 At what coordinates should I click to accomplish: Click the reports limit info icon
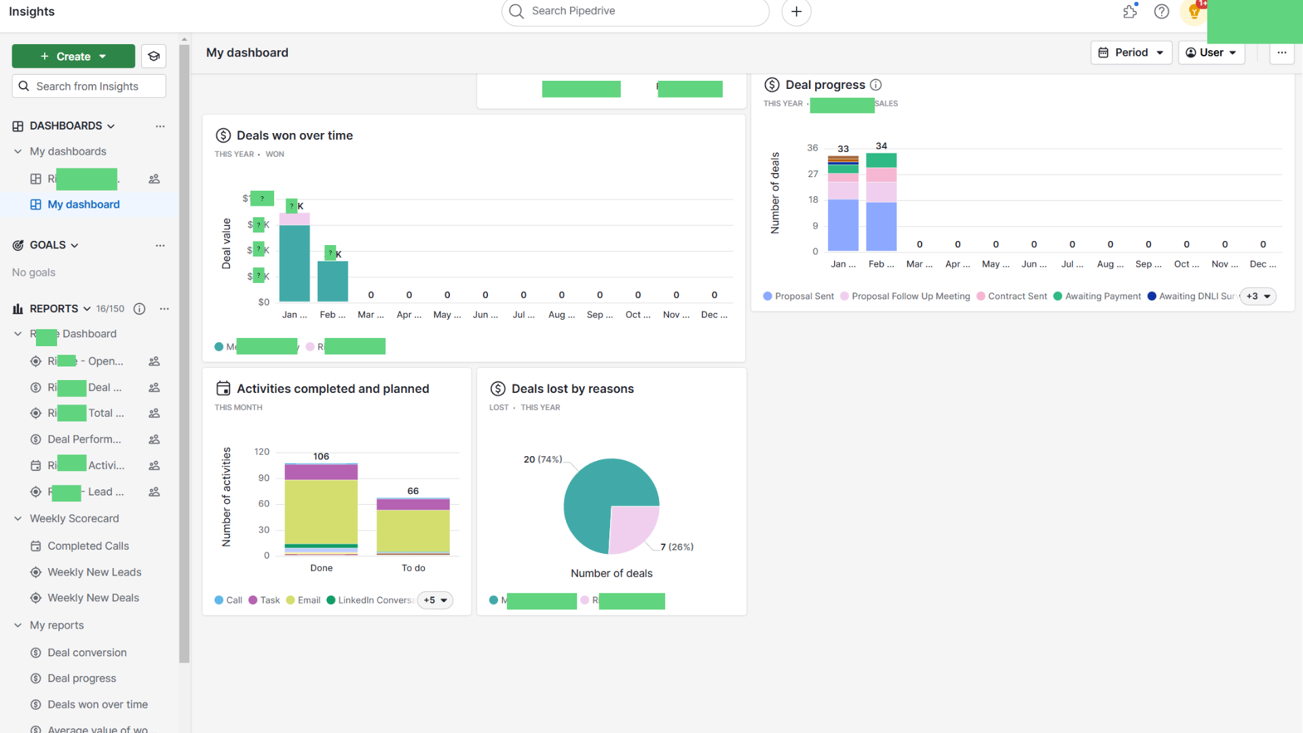point(139,309)
